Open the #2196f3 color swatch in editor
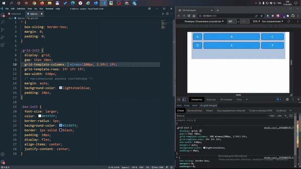 click(61, 125)
